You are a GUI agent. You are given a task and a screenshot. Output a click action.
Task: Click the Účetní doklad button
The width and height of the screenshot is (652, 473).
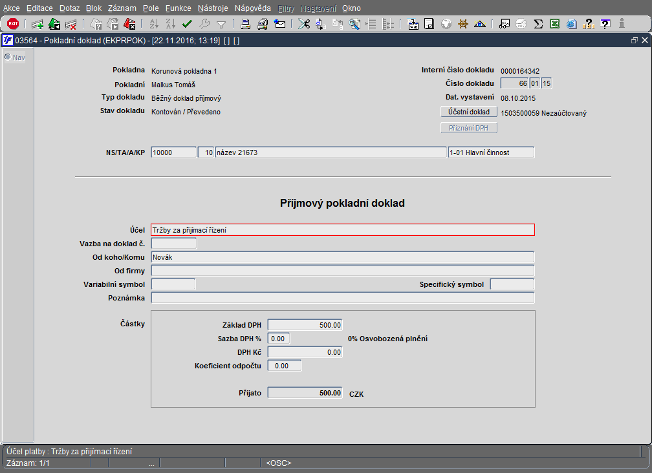point(468,112)
